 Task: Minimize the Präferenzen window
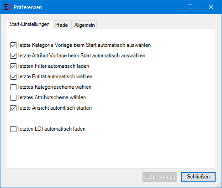pyautogui.click(x=169, y=7)
